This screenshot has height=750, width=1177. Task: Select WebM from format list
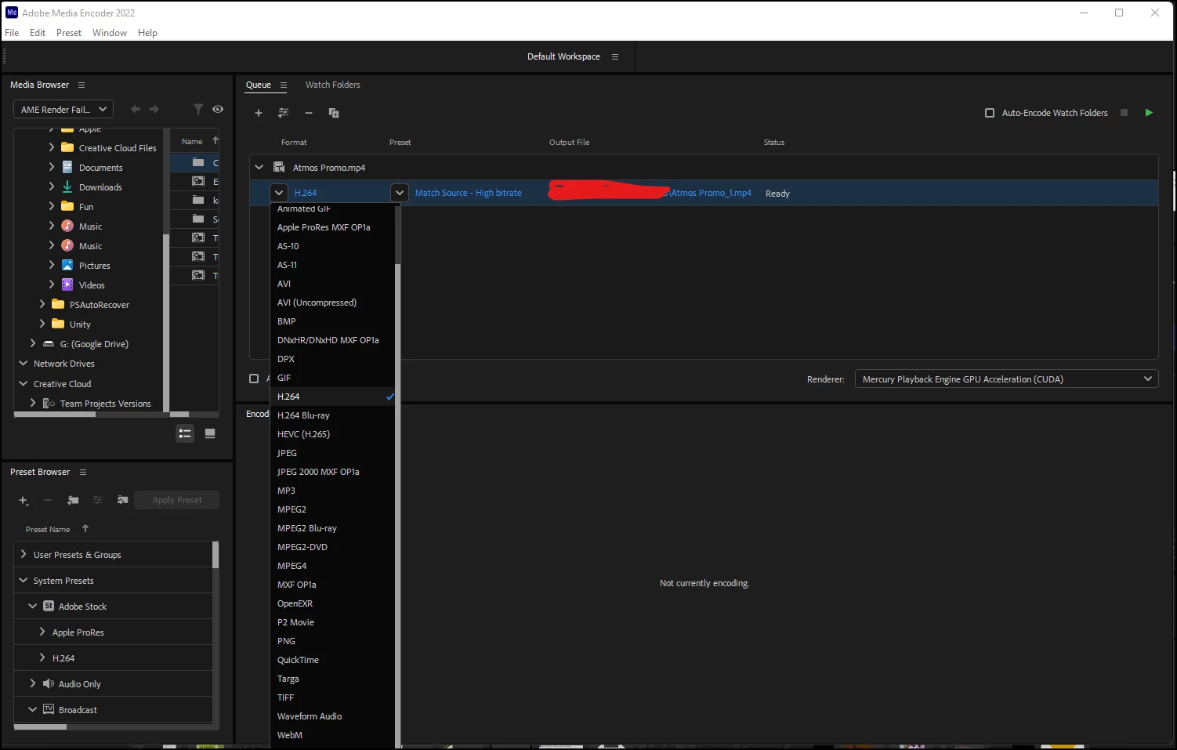[x=332, y=735]
